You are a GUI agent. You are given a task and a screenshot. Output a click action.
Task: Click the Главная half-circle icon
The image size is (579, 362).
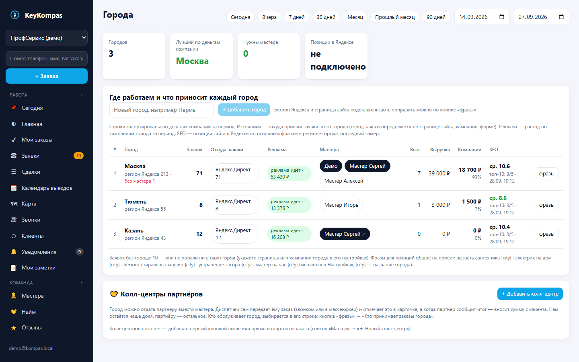coord(14,124)
